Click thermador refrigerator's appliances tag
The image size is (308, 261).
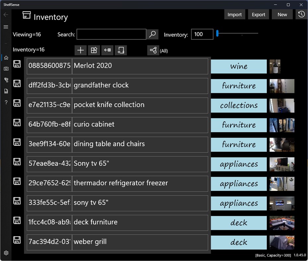[x=239, y=184]
